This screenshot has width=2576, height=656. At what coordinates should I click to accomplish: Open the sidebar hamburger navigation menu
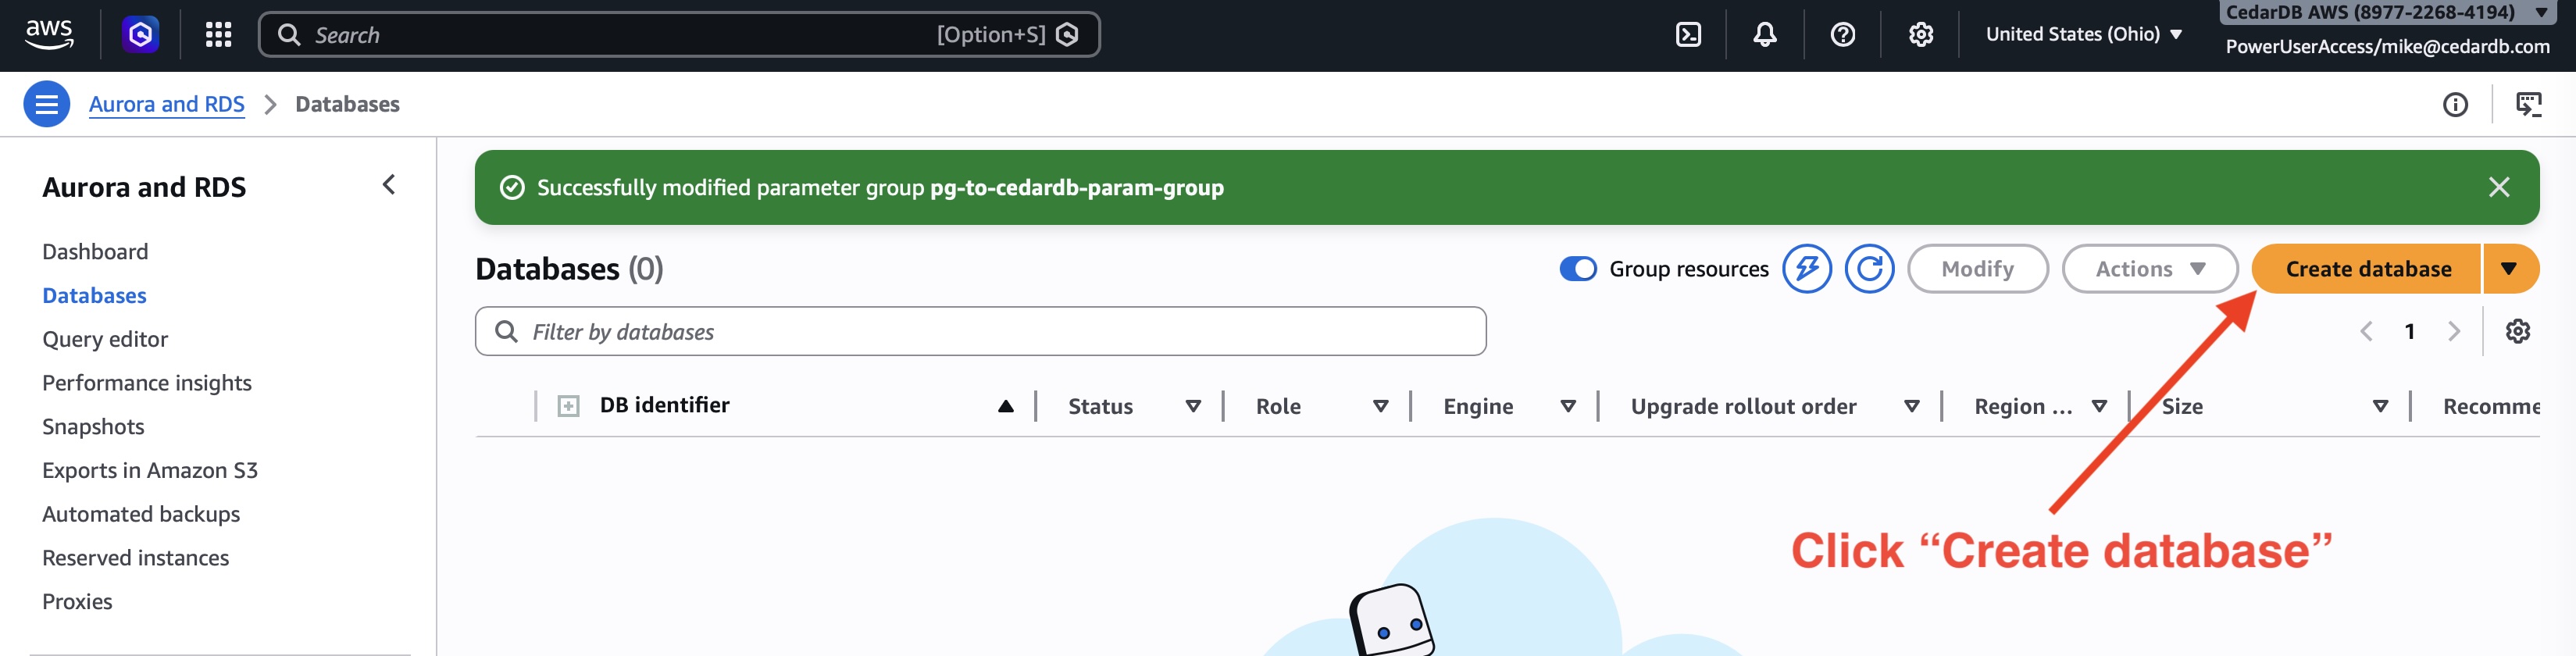tap(46, 105)
